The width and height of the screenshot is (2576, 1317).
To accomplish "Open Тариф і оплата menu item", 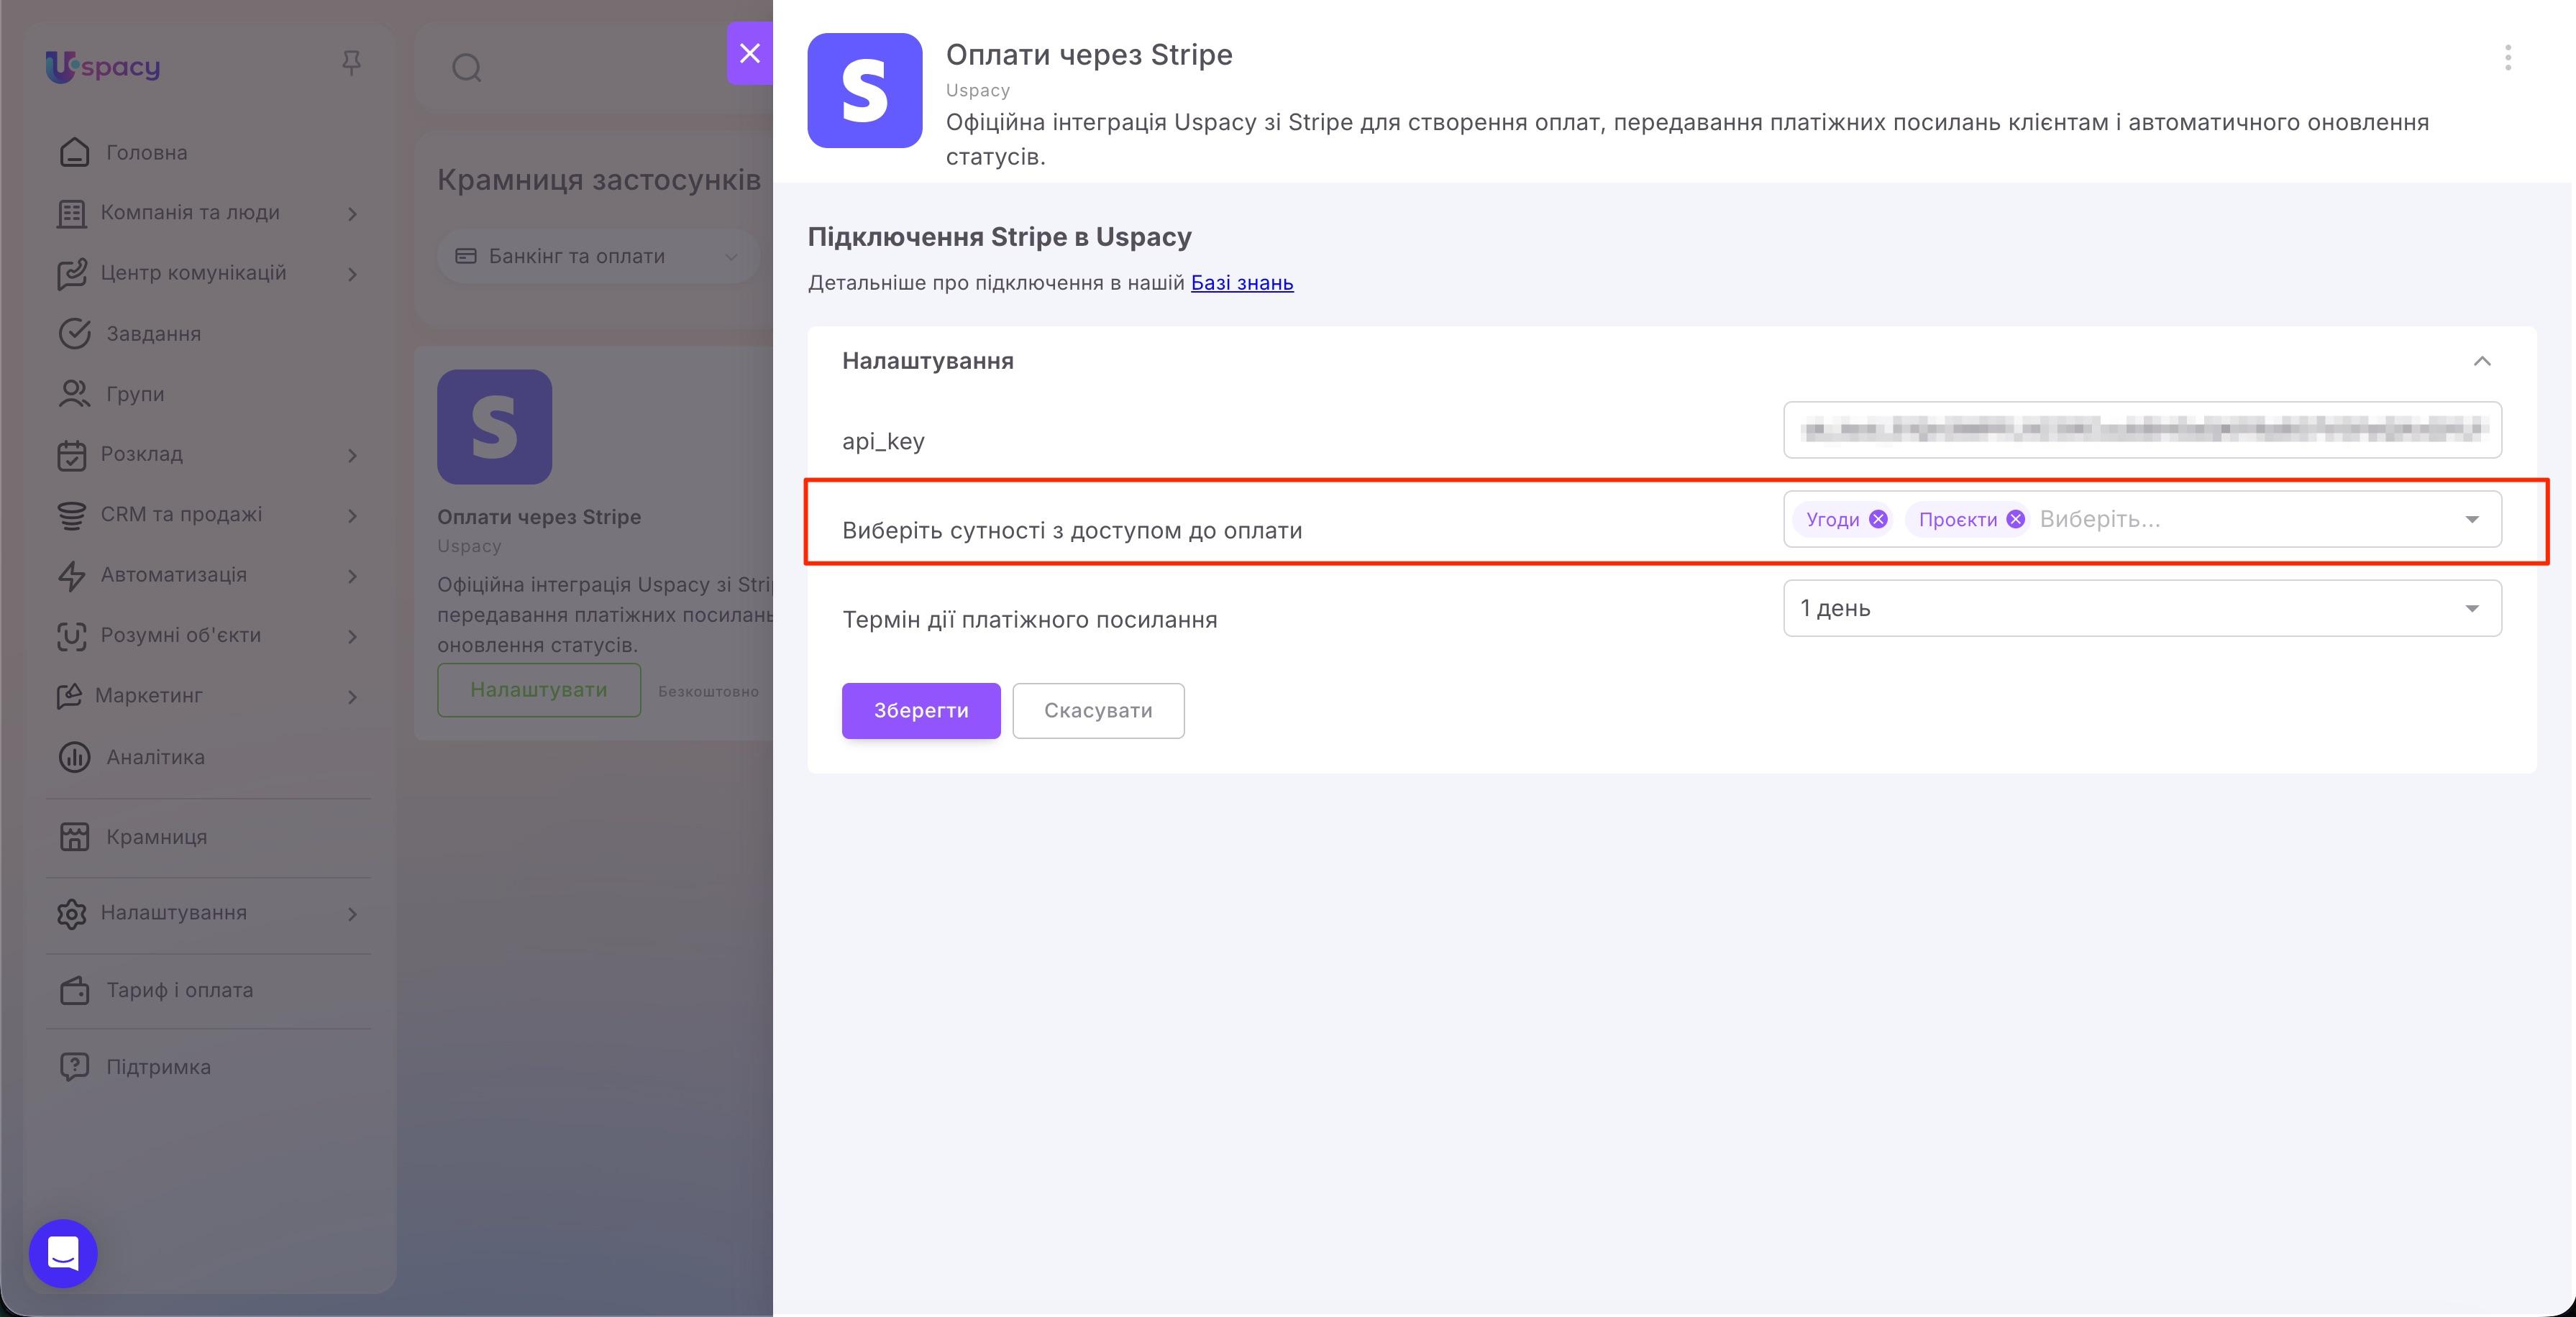I will 180,990.
